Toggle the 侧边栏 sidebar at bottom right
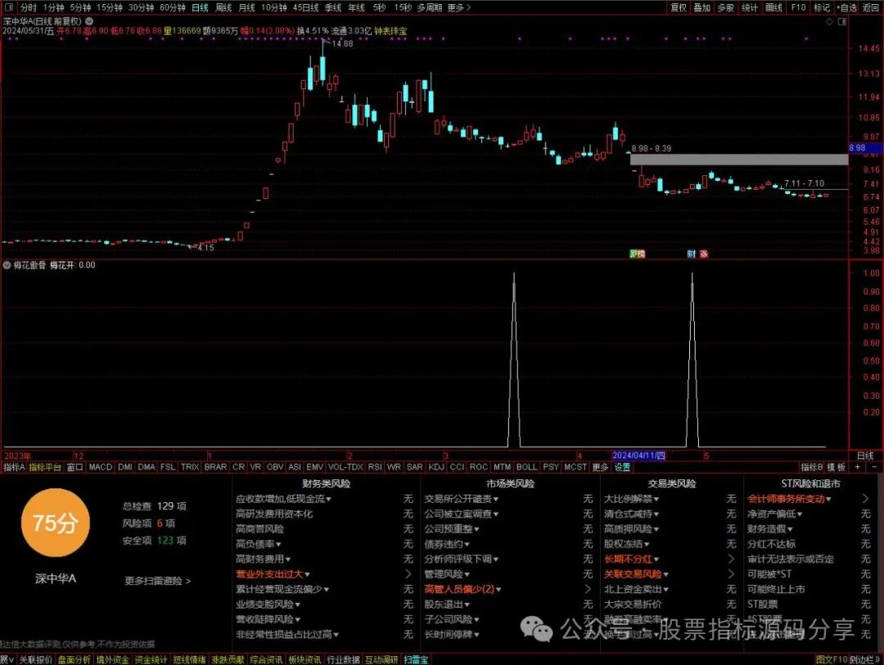Screen dimensions: 884x665 [865, 659]
